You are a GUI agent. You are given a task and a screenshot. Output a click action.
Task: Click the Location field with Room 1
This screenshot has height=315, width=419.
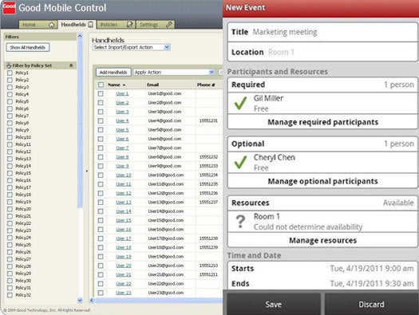pos(322,52)
